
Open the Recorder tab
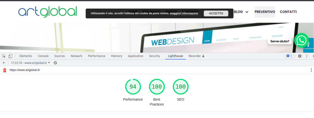[197, 56]
